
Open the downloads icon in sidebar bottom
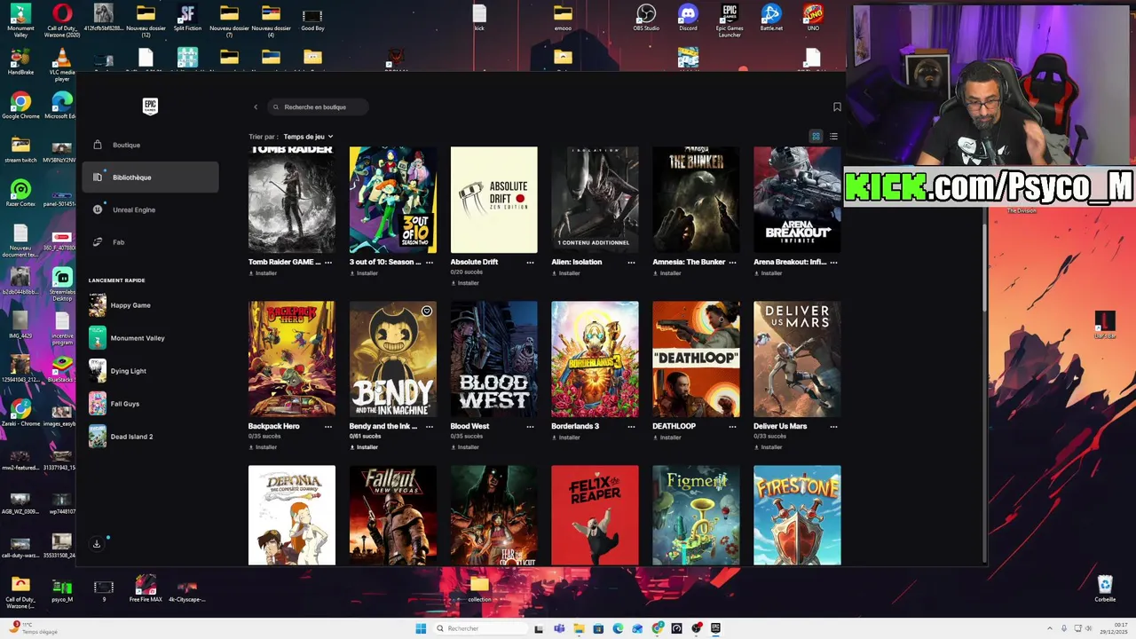[97, 544]
